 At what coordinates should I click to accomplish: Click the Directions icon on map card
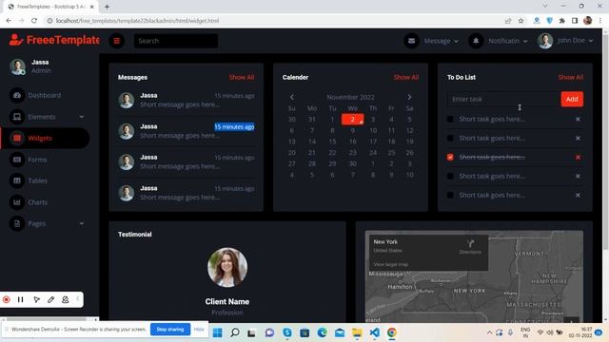click(x=470, y=244)
